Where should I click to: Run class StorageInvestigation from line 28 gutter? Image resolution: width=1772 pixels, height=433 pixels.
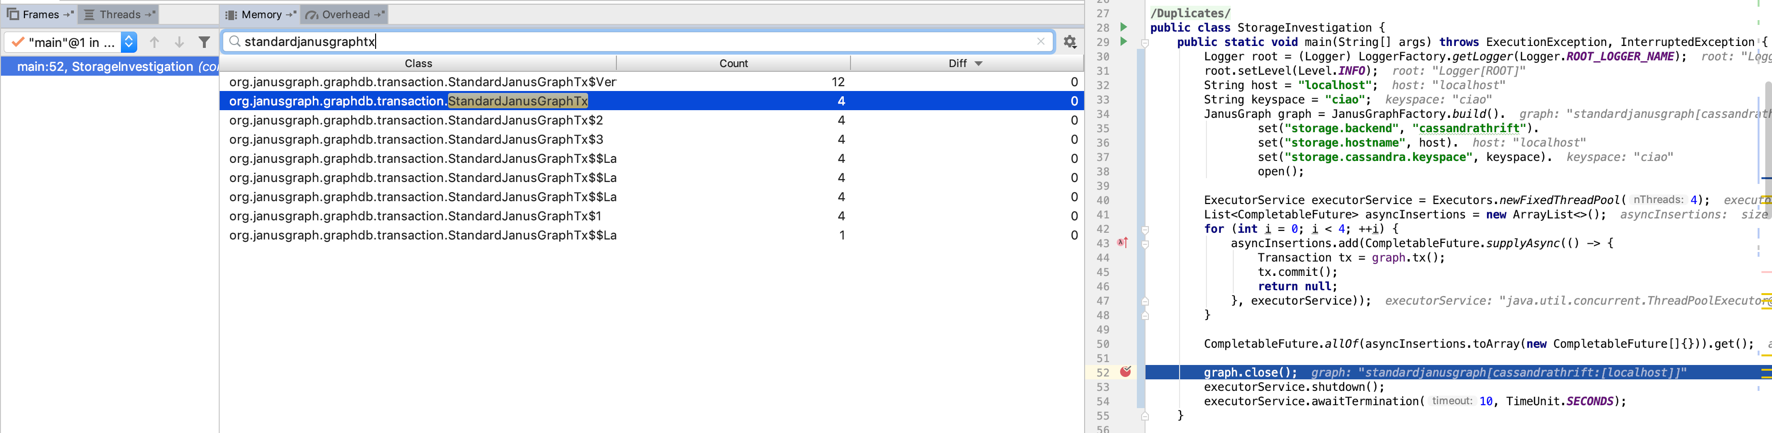(1123, 27)
